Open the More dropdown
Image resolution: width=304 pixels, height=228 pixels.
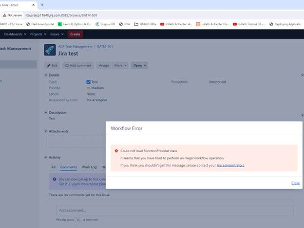pyautogui.click(x=120, y=66)
